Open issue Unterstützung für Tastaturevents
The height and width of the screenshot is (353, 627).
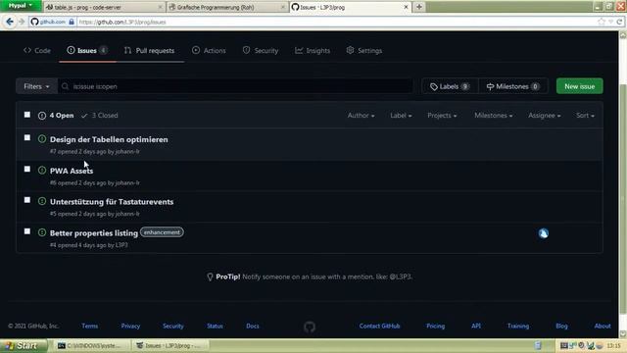112,202
